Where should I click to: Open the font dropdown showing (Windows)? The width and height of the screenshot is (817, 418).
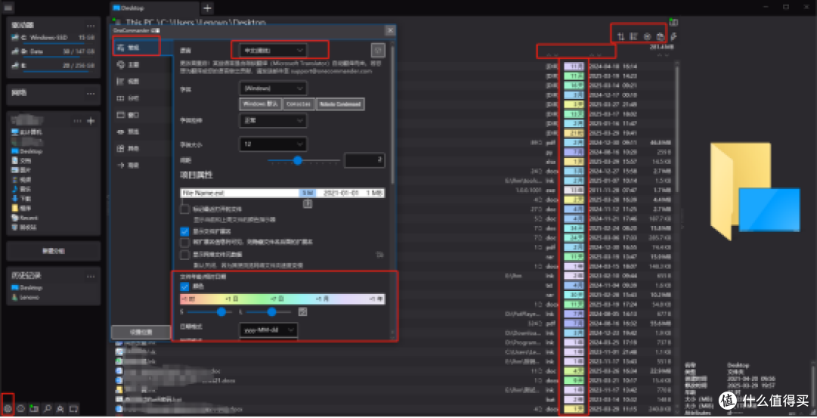coord(273,88)
